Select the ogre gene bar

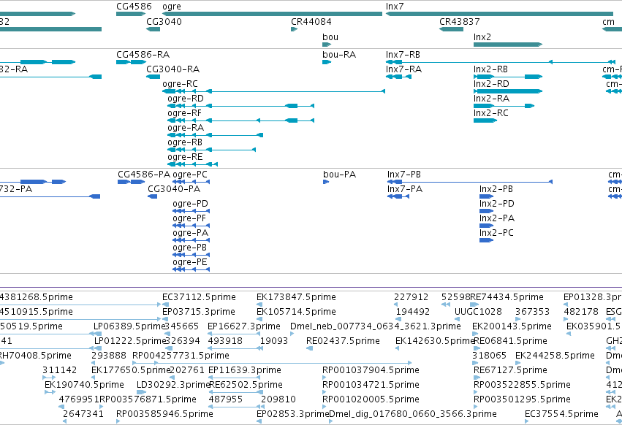[x=272, y=14]
